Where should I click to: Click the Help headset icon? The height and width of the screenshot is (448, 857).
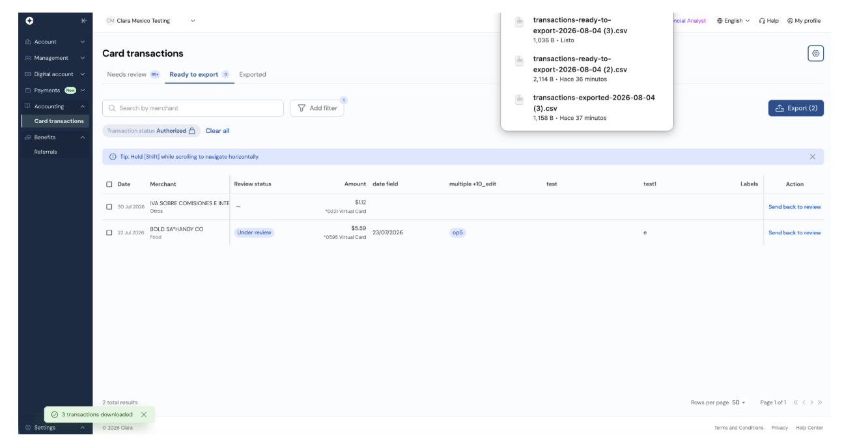click(x=762, y=21)
